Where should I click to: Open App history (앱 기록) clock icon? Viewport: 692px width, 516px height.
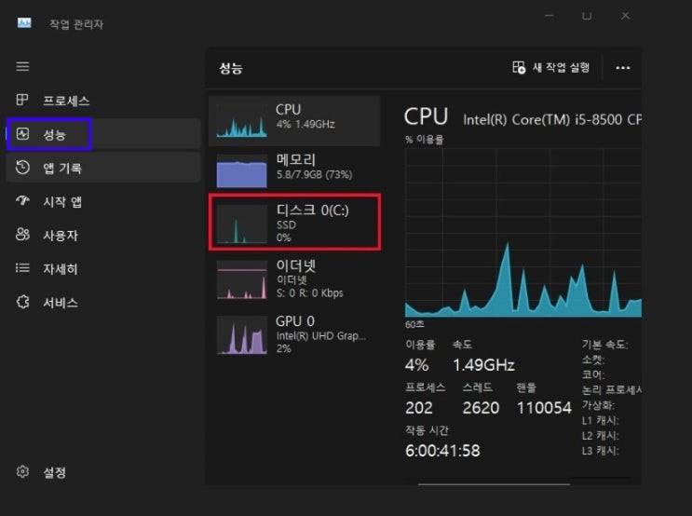coord(23,168)
